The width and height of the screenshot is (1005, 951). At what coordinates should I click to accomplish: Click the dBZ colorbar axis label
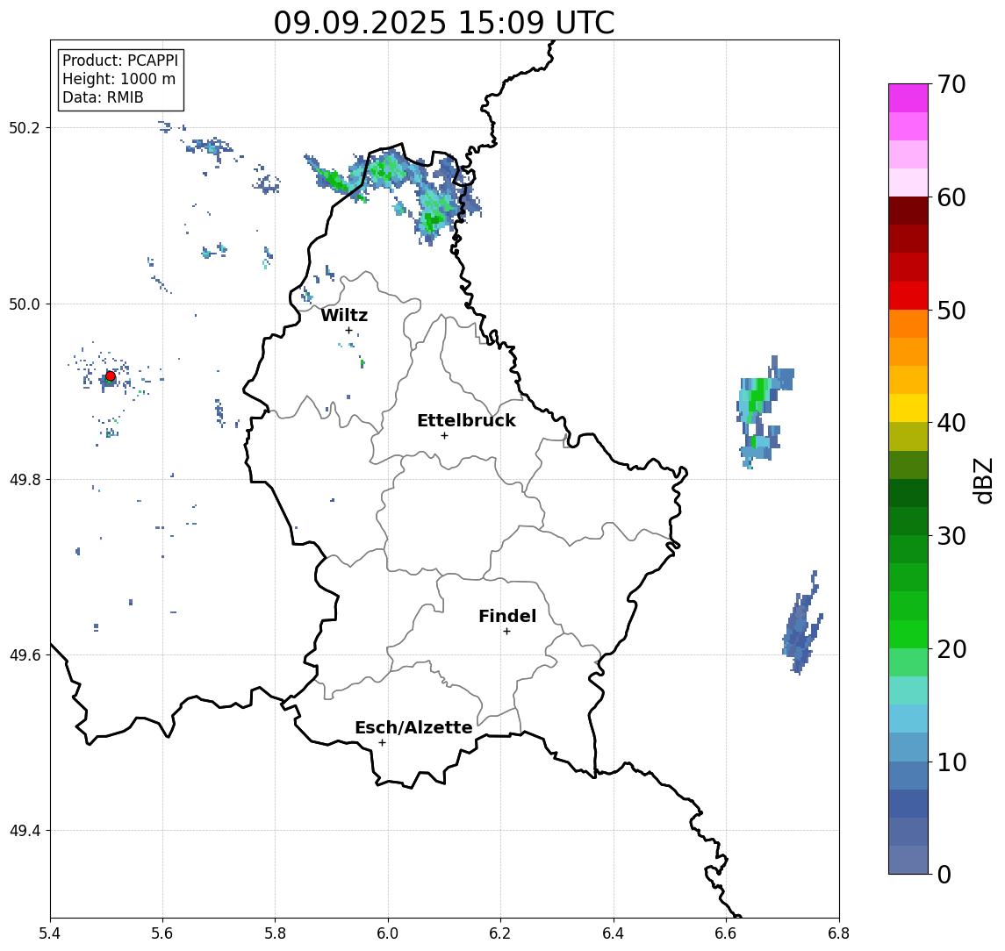tap(982, 481)
